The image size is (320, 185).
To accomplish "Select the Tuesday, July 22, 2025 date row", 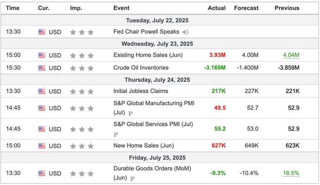I will [x=160, y=20].
